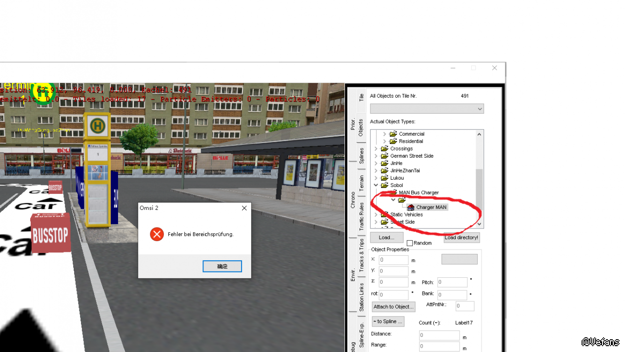Select the Charger MAN tree item
The image size is (625, 352).
431,207
